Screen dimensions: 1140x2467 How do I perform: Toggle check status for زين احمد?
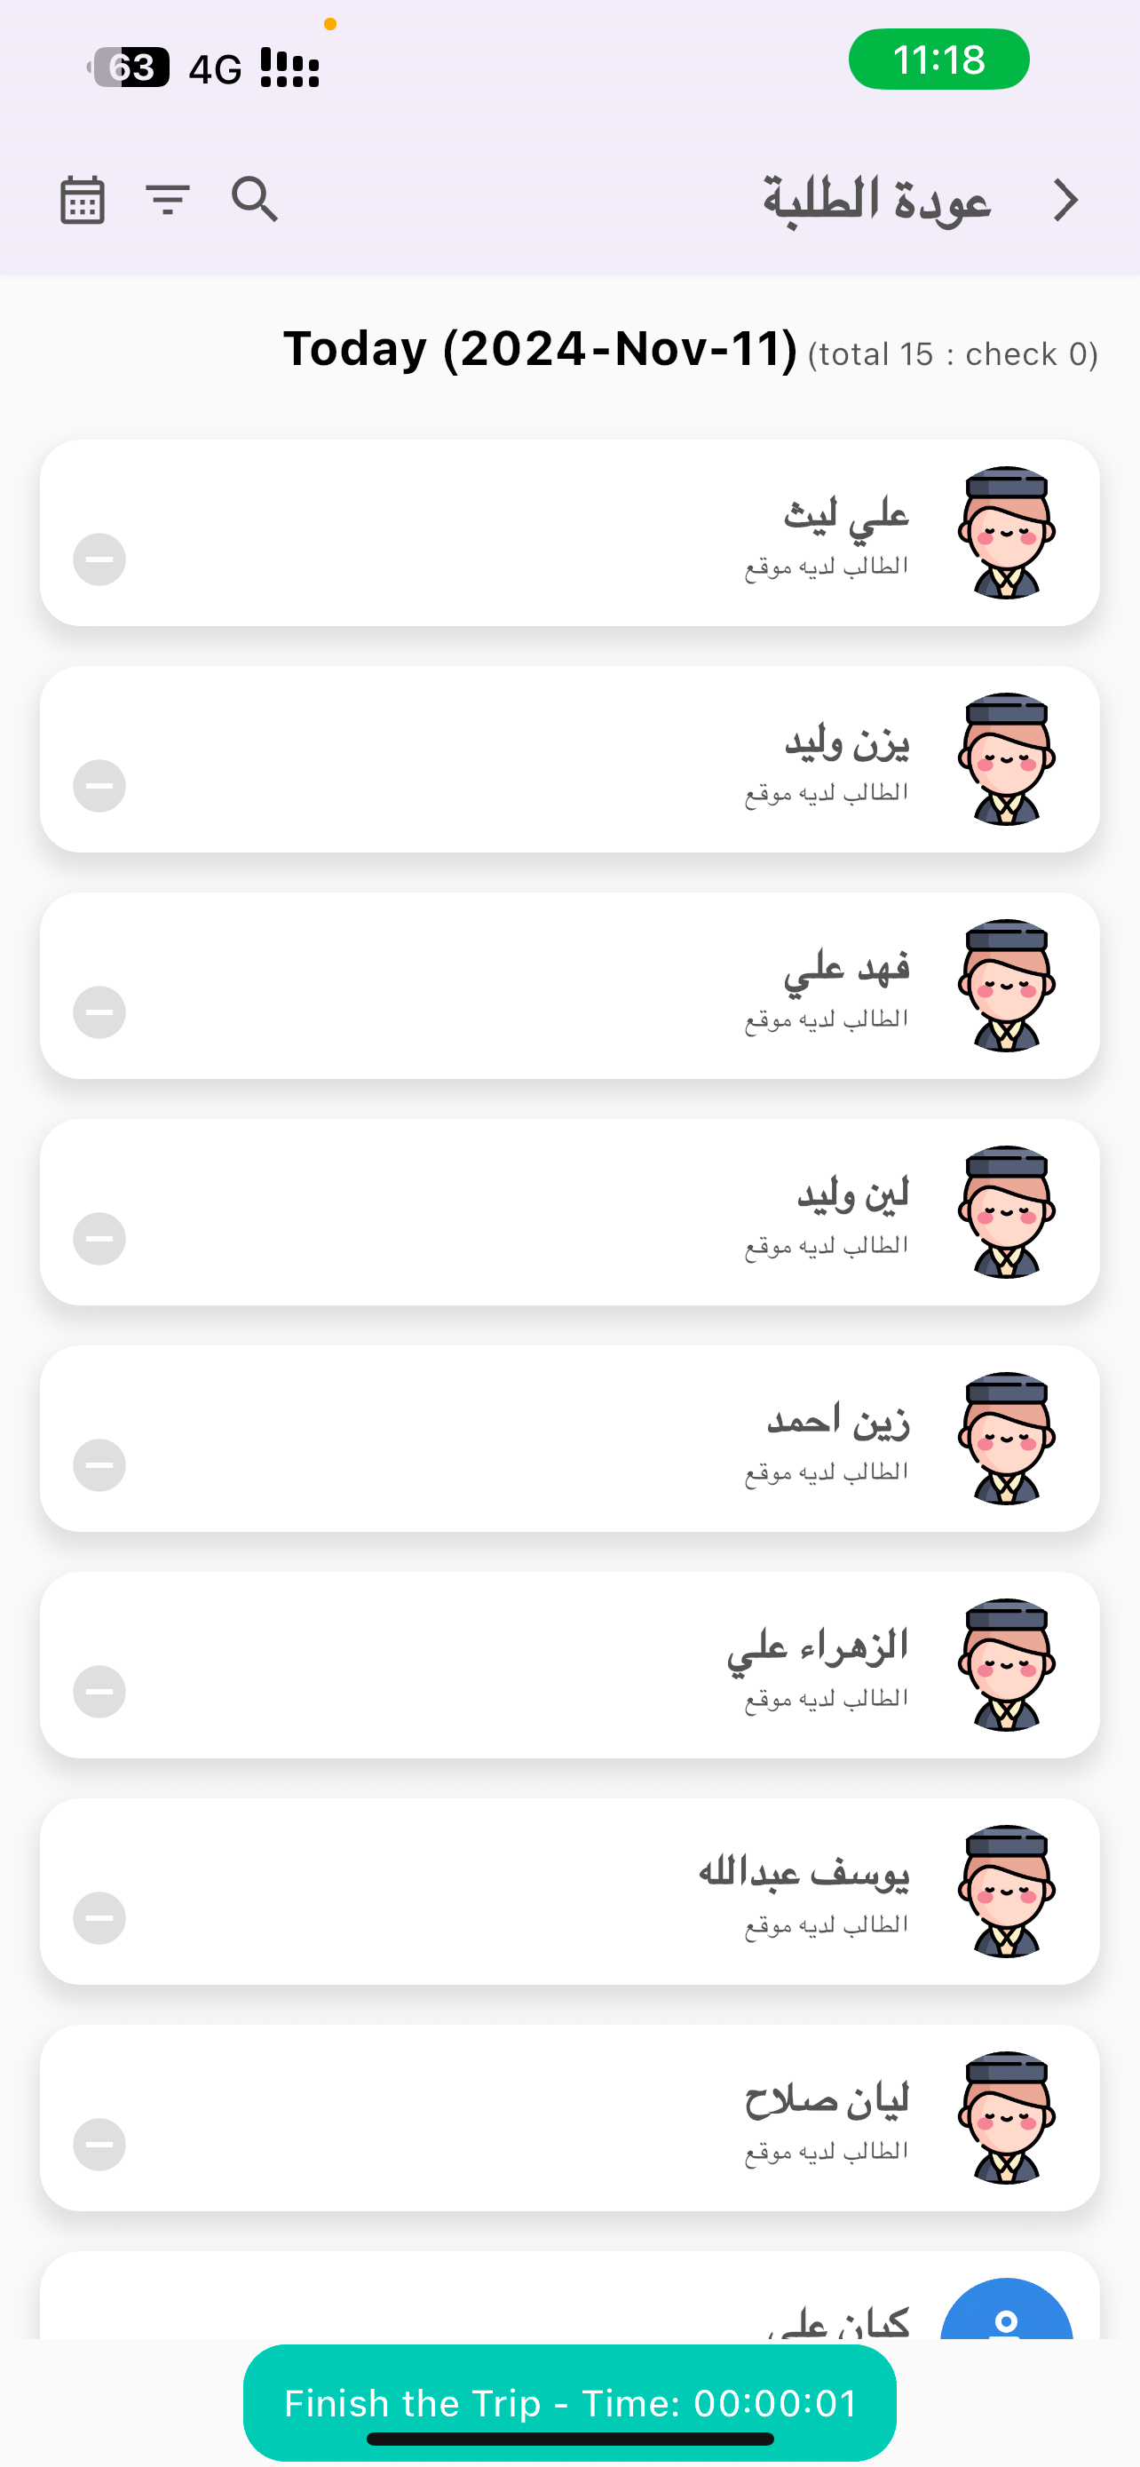click(99, 1464)
